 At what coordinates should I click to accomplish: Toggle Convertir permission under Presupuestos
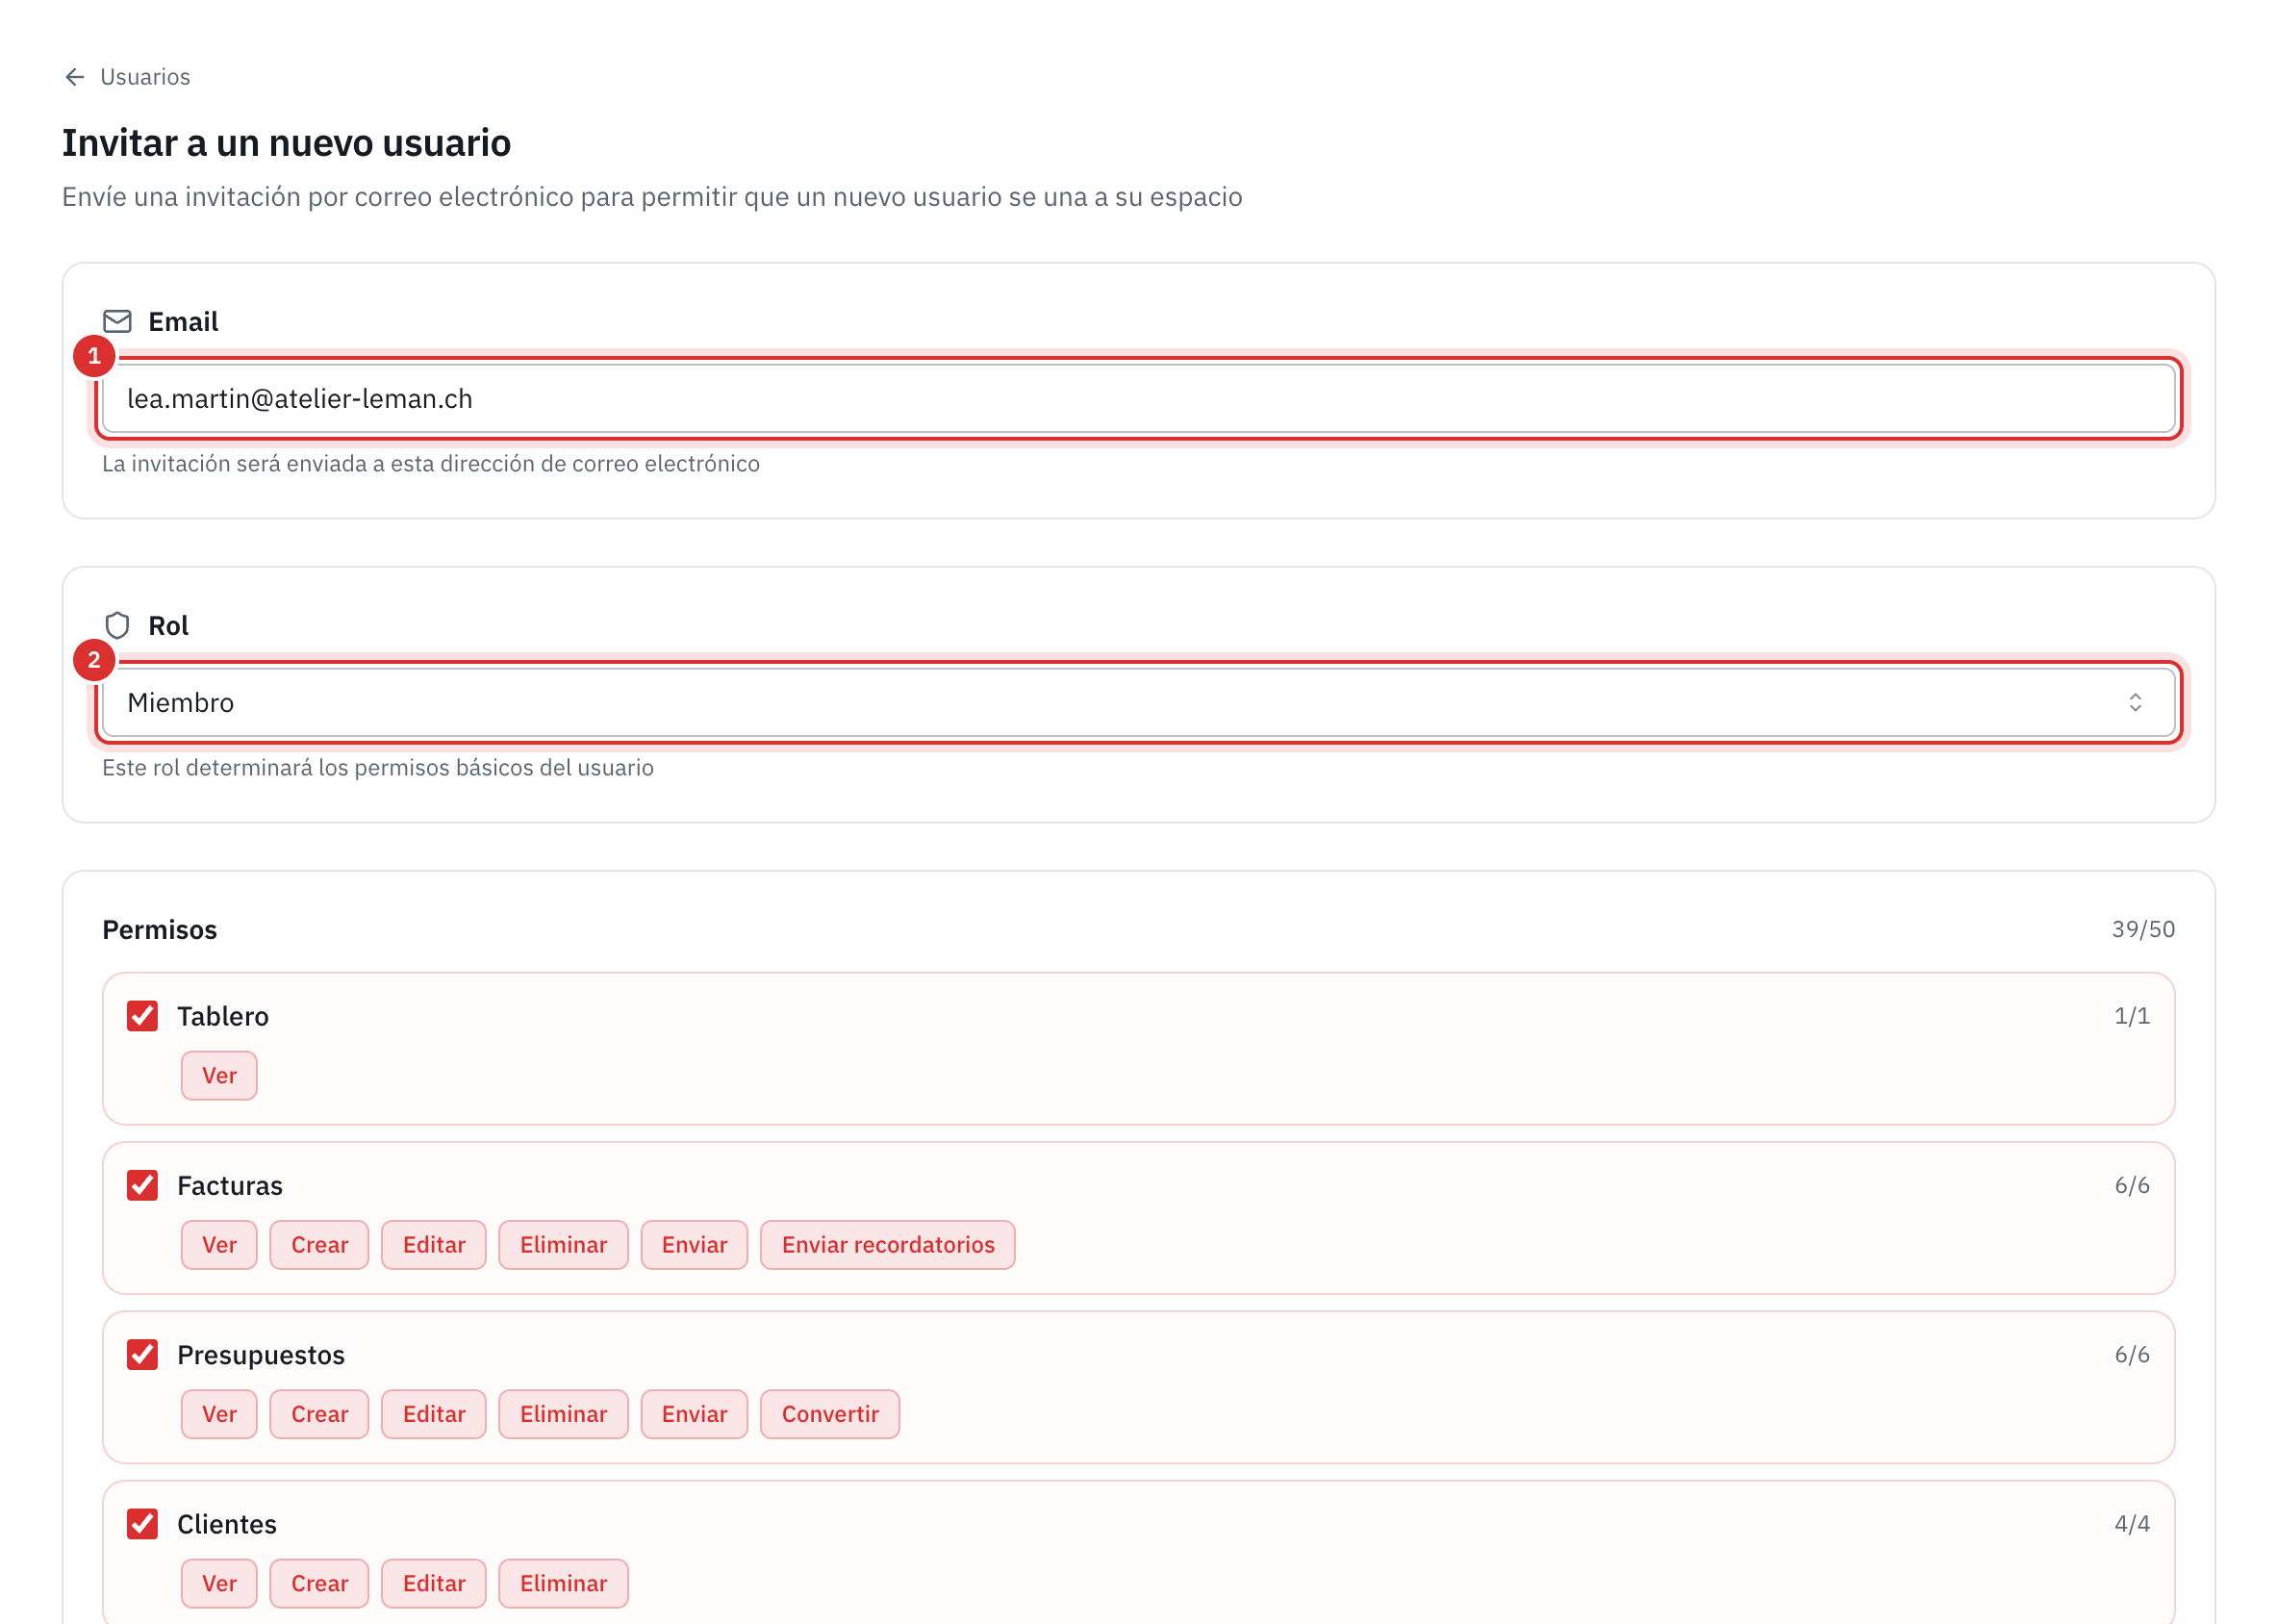[x=829, y=1413]
